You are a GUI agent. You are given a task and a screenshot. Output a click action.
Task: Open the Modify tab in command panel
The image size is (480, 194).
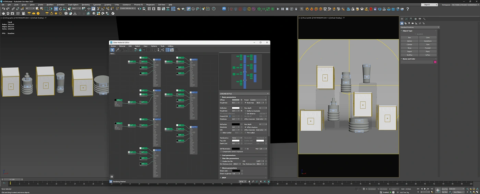click(x=406, y=19)
